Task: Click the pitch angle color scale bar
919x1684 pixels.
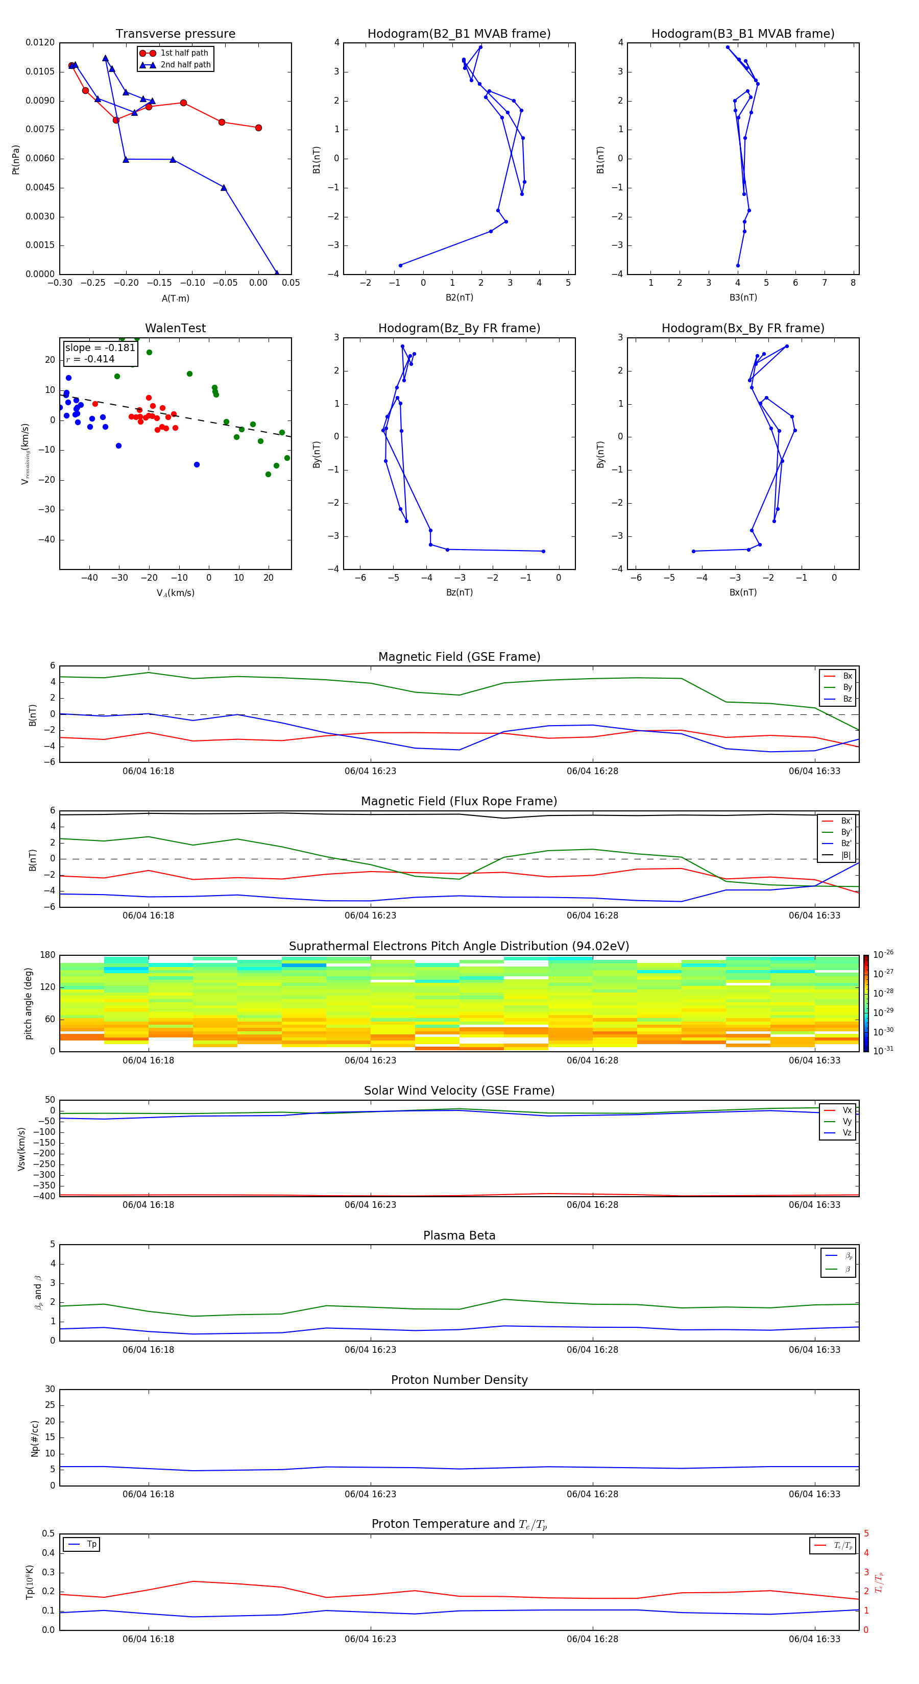Action: pyautogui.click(x=866, y=1003)
